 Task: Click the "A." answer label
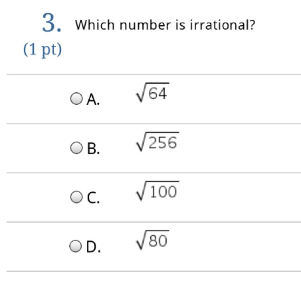point(93,99)
